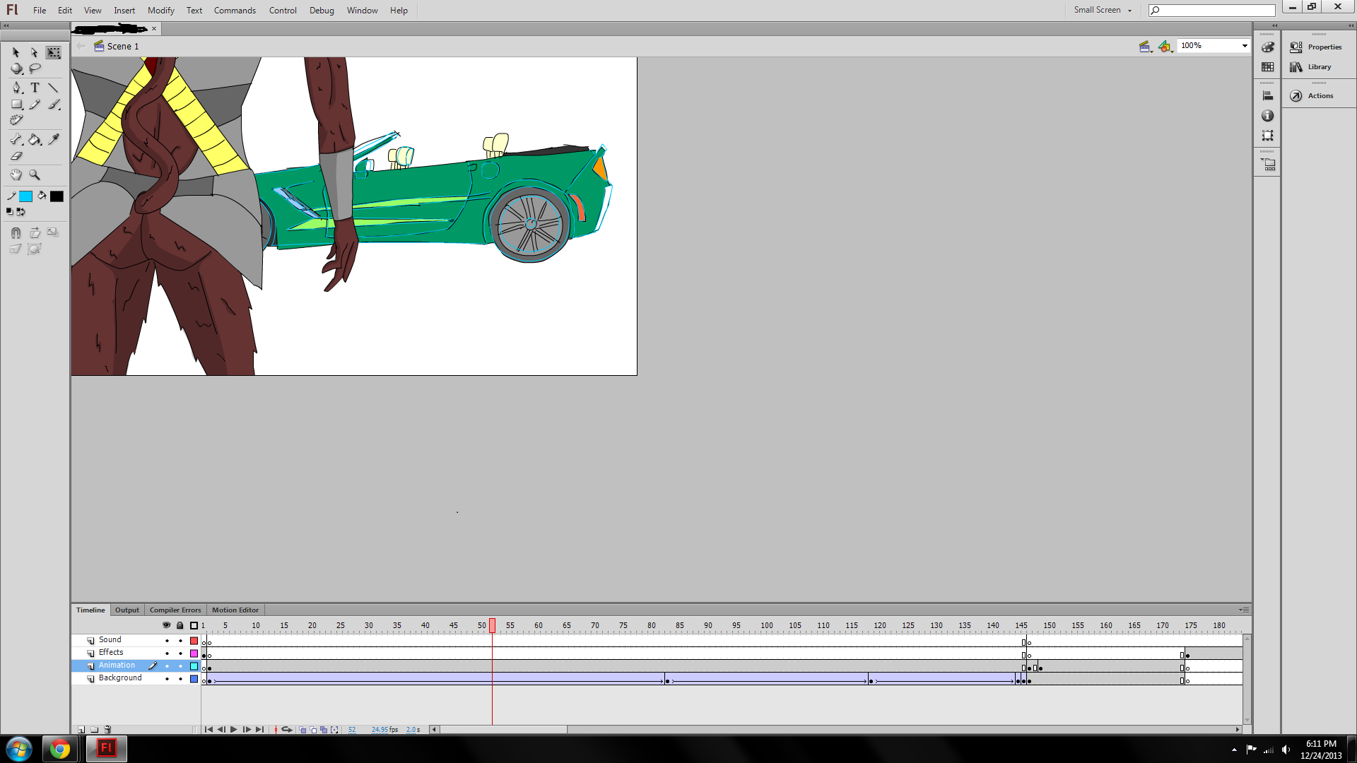Viewport: 1357px width, 763px height.
Task: Select the white arrow Subselection tool
Action: pos(35,53)
